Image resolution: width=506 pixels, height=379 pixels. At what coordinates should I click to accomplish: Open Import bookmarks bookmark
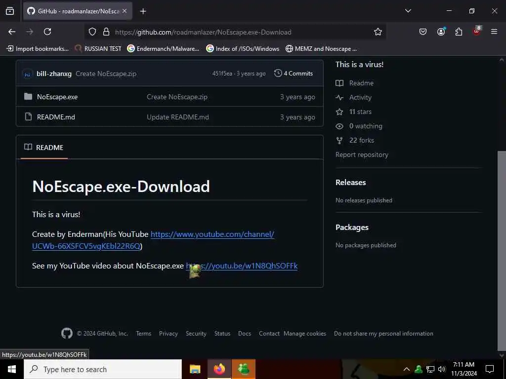tap(38, 49)
